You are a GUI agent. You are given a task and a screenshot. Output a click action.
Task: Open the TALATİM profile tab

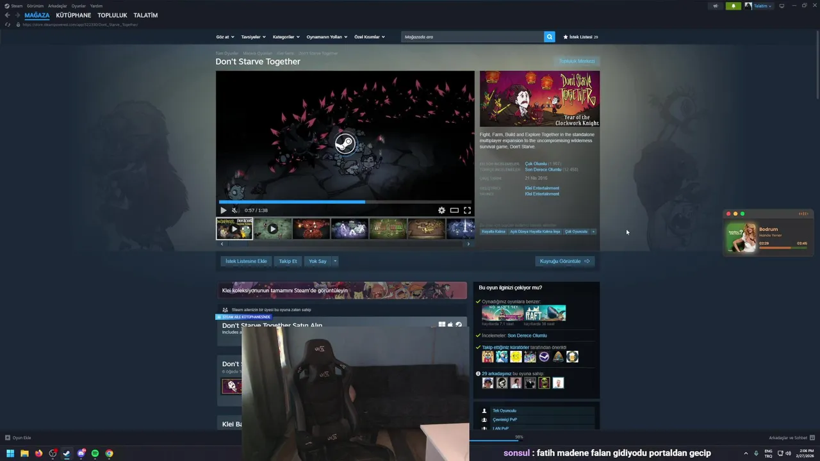(x=145, y=15)
